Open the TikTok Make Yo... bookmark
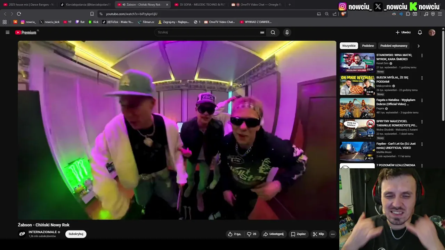Viewport: 445px width, 250px height. (x=118, y=22)
